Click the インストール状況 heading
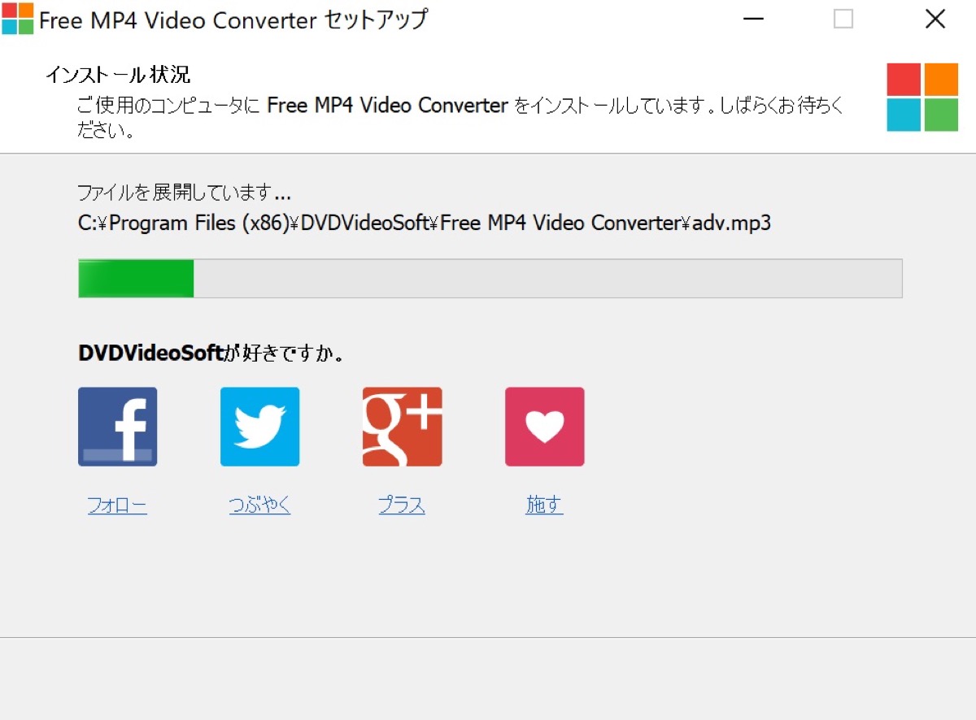This screenshot has width=976, height=720. (118, 76)
